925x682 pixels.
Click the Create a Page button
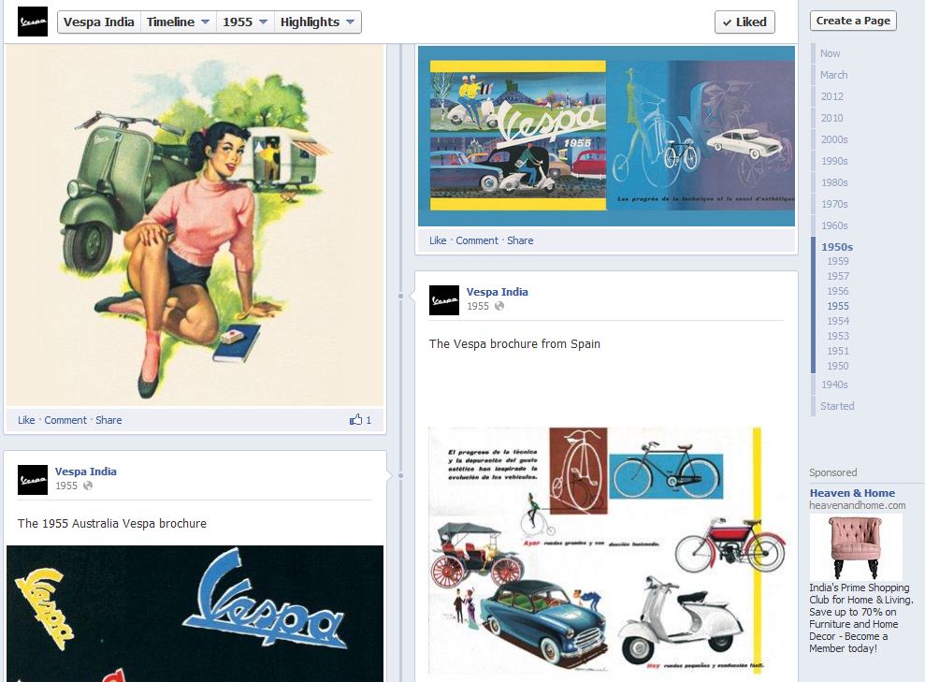pyautogui.click(x=853, y=21)
